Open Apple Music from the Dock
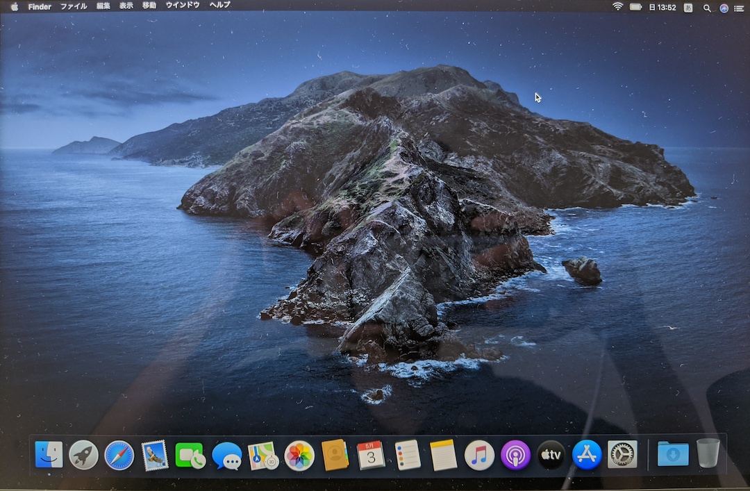 478,455
